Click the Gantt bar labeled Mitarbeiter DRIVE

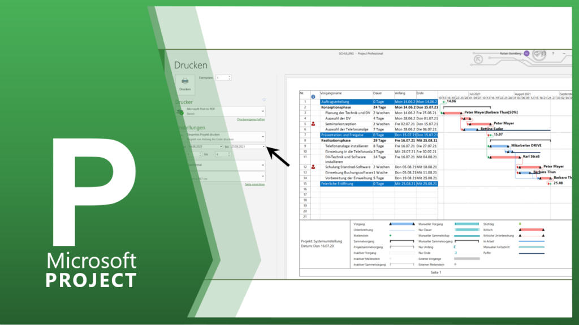click(499, 146)
